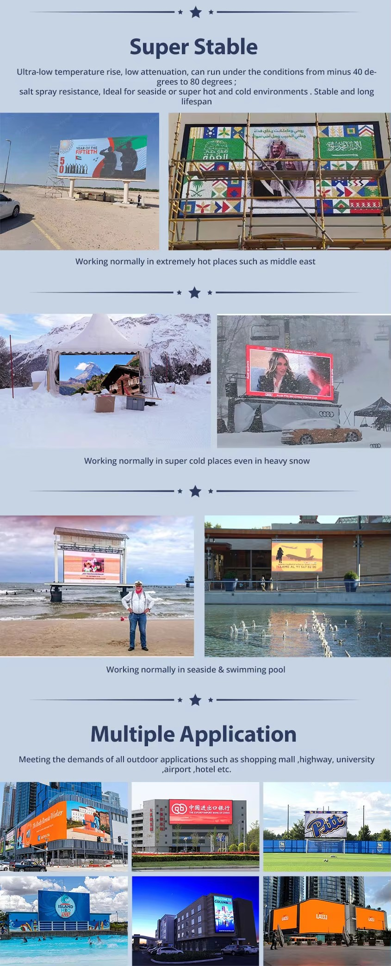Open the Export-Import Bank of China photo

click(x=195, y=826)
